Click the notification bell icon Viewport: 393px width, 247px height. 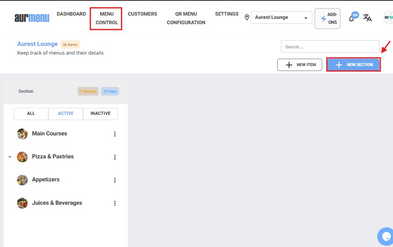tap(352, 19)
